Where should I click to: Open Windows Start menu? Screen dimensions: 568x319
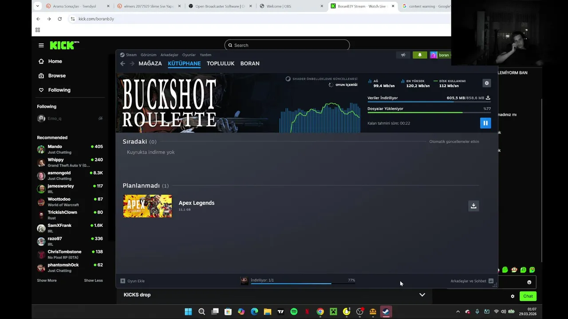pyautogui.click(x=188, y=311)
